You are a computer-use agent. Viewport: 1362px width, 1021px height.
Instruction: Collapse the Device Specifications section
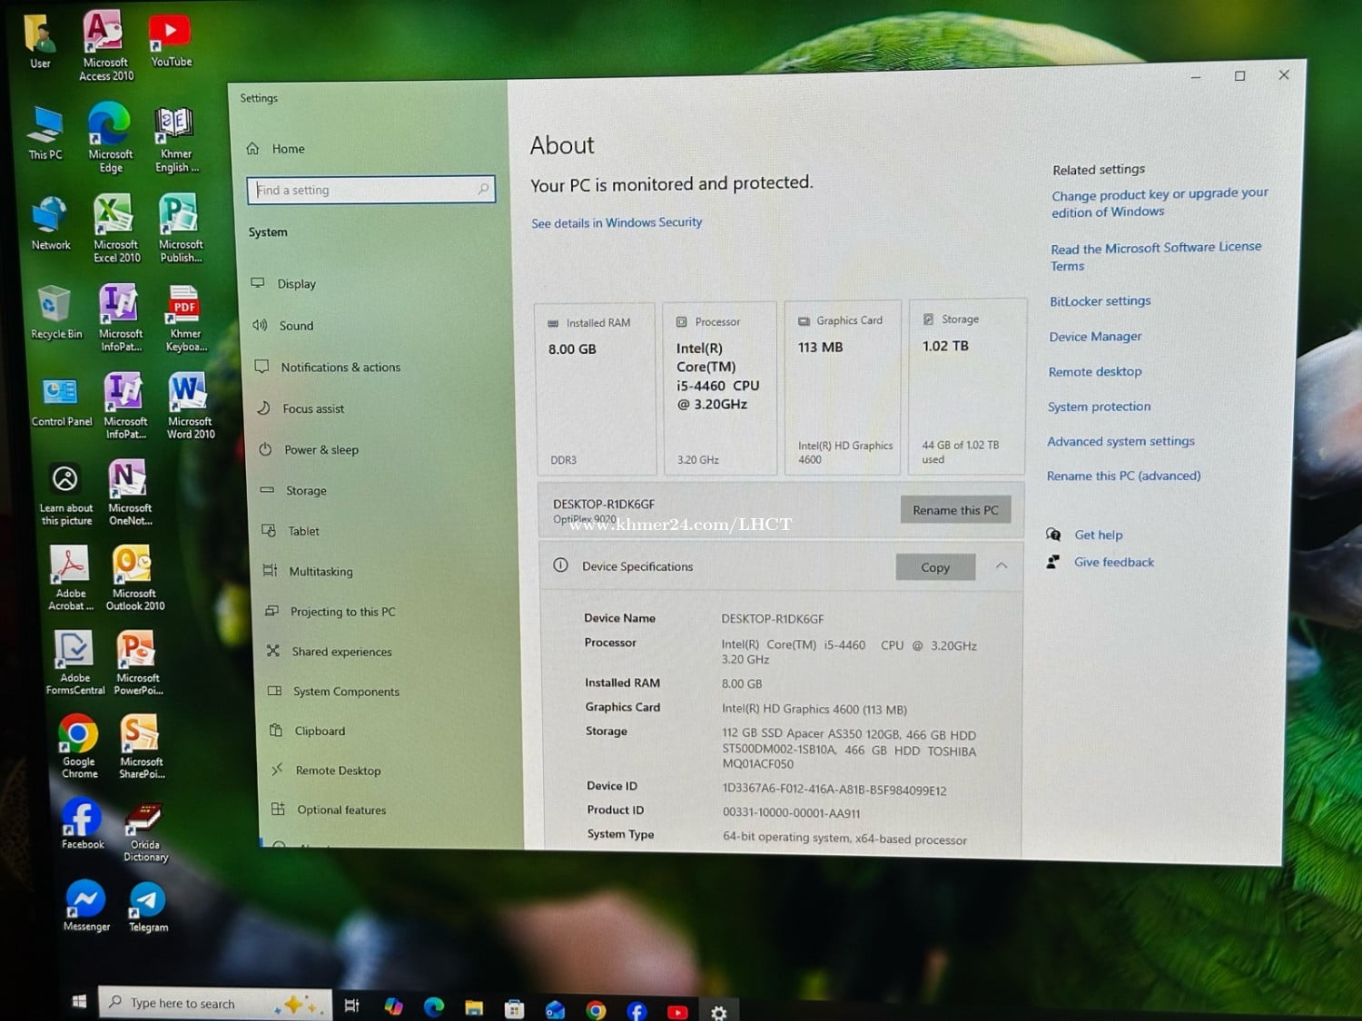(x=1001, y=566)
